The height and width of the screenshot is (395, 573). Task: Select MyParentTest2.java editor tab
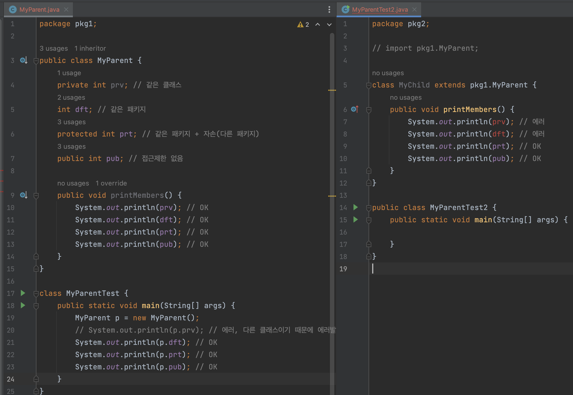(x=379, y=9)
